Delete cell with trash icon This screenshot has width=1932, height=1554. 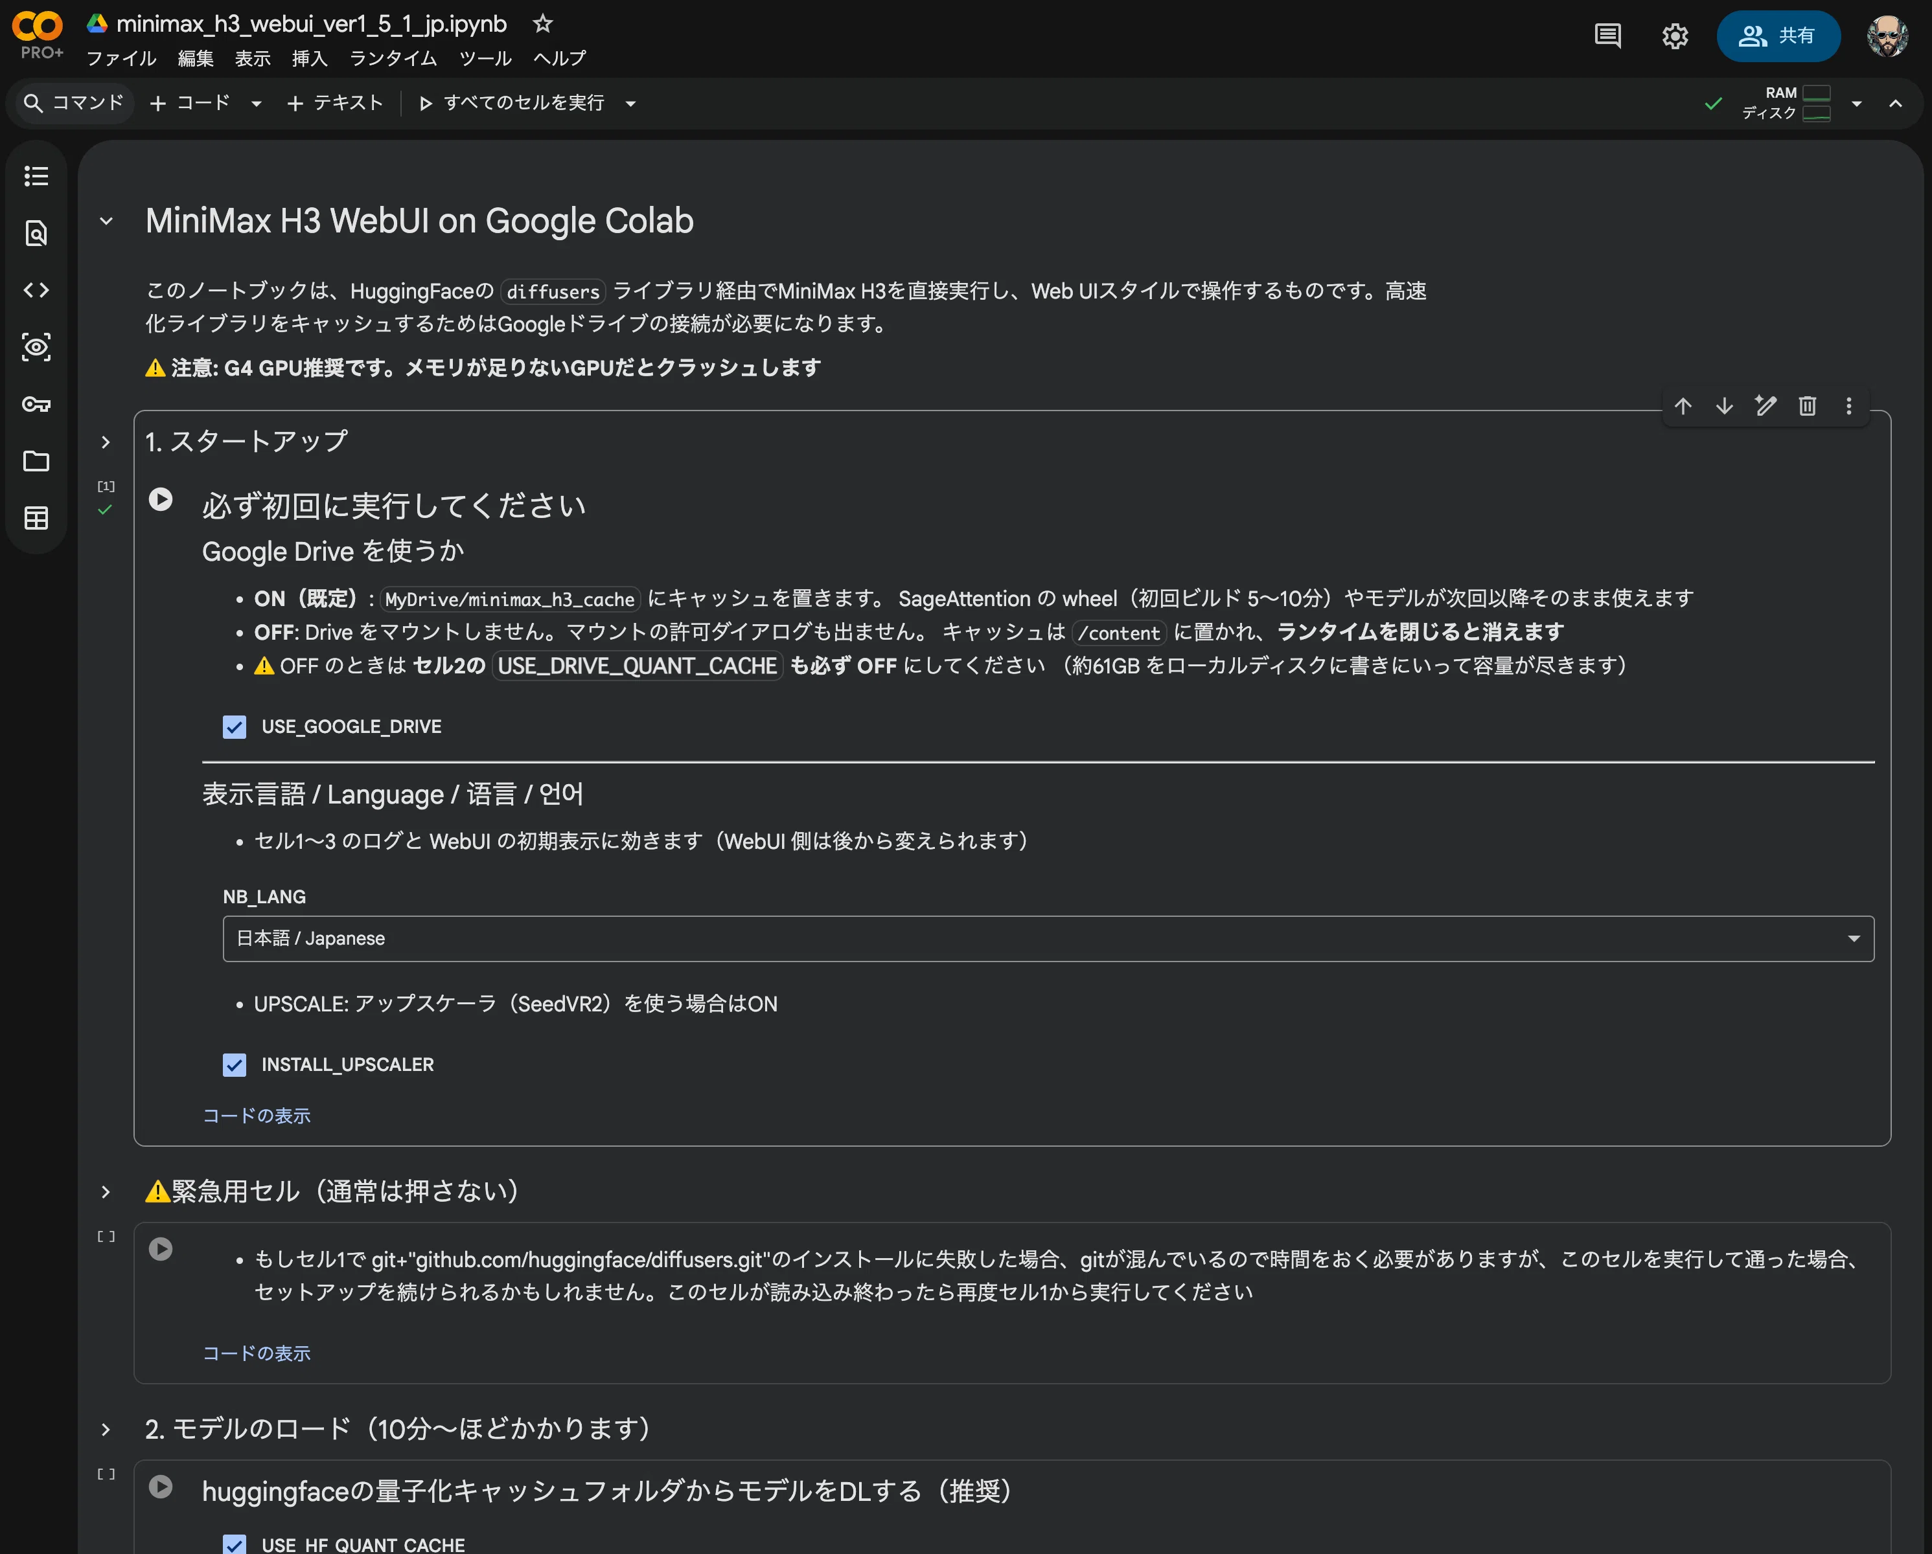(1808, 406)
